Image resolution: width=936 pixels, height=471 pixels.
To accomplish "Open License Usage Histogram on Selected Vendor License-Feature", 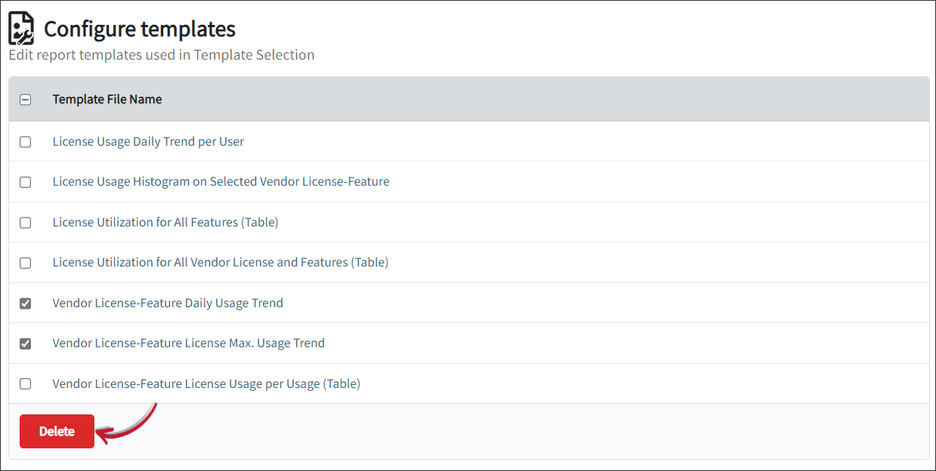I will coord(221,181).
